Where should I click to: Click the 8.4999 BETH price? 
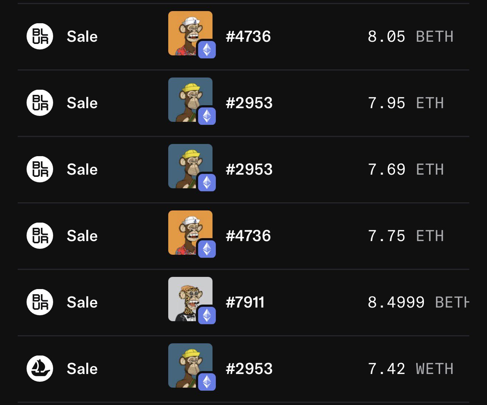[x=418, y=302]
